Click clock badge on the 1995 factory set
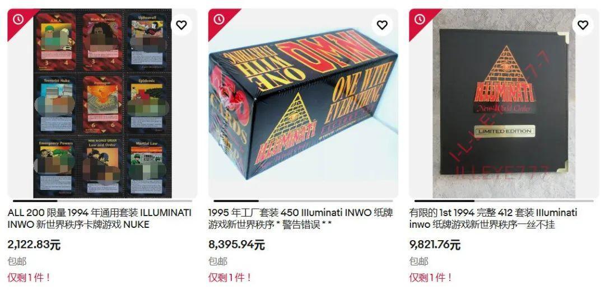The image size is (605, 290). (x=219, y=19)
